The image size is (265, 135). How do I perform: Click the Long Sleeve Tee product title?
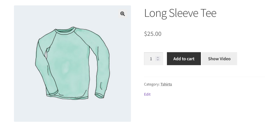coord(180,13)
